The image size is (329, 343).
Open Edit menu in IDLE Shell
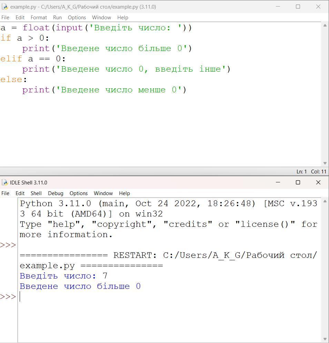pyautogui.click(x=20, y=193)
